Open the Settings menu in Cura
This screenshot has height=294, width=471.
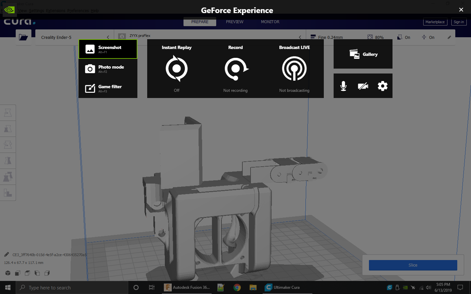[36, 11]
